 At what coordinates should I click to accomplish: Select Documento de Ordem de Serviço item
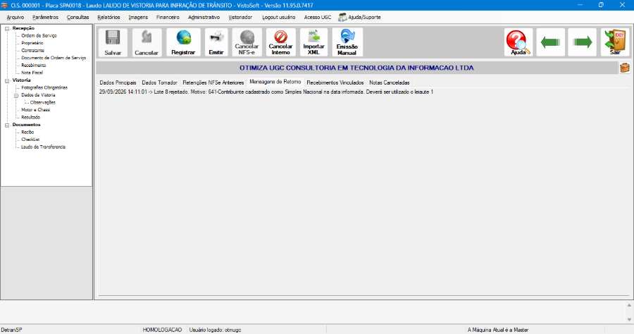(54, 58)
